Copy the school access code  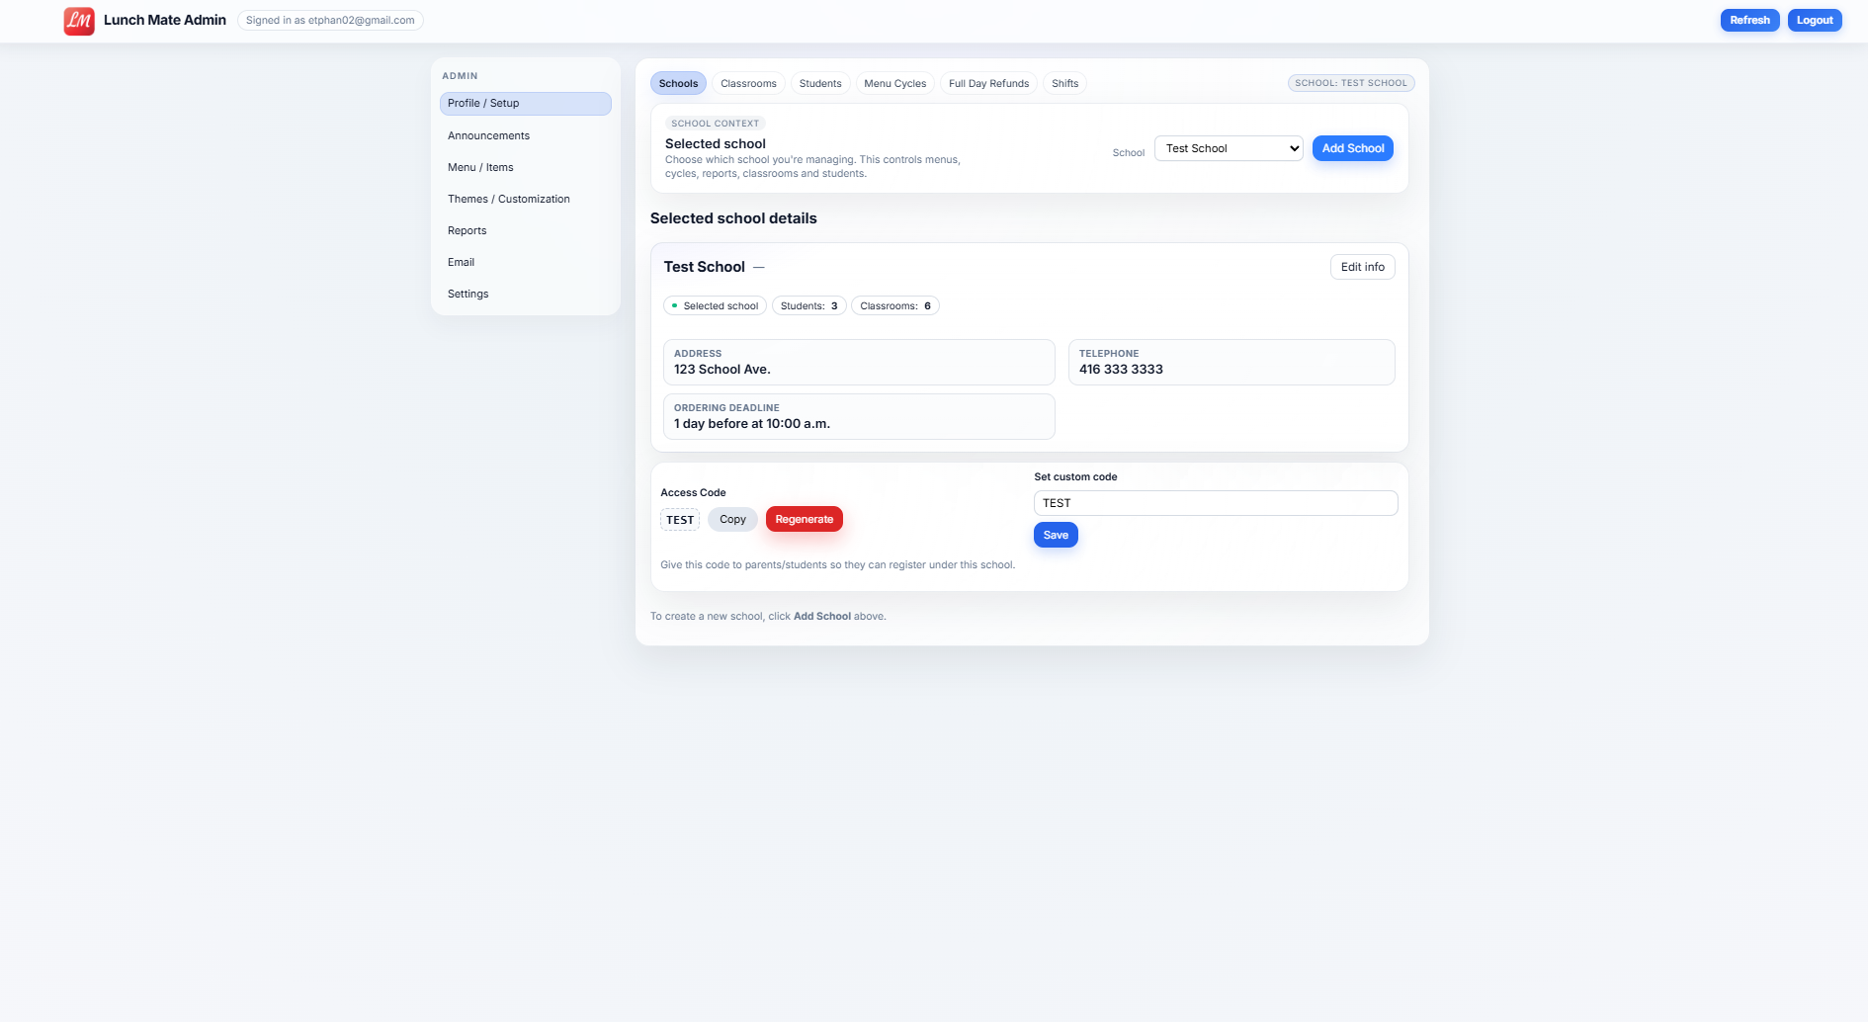pos(732,520)
